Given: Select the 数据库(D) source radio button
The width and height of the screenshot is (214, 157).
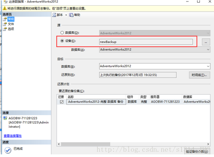Looking at the screenshot, I should pos(62,33).
